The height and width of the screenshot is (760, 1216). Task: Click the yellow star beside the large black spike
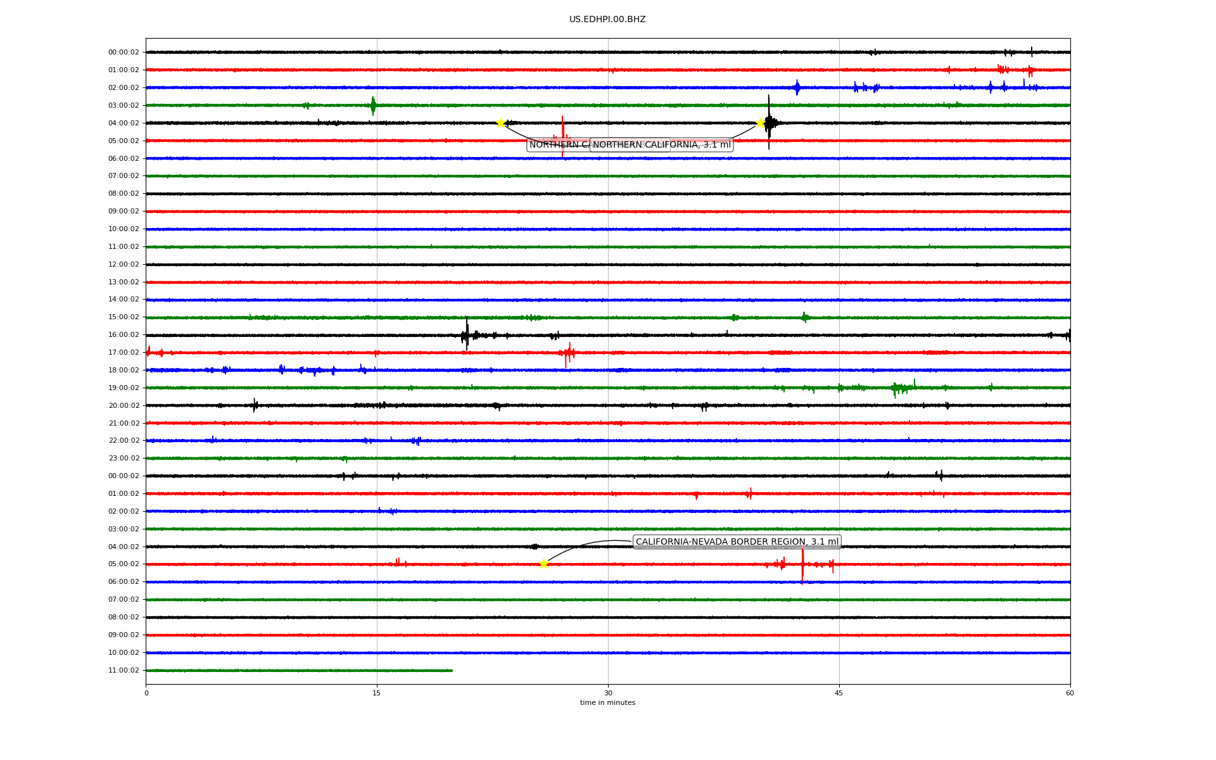click(760, 123)
